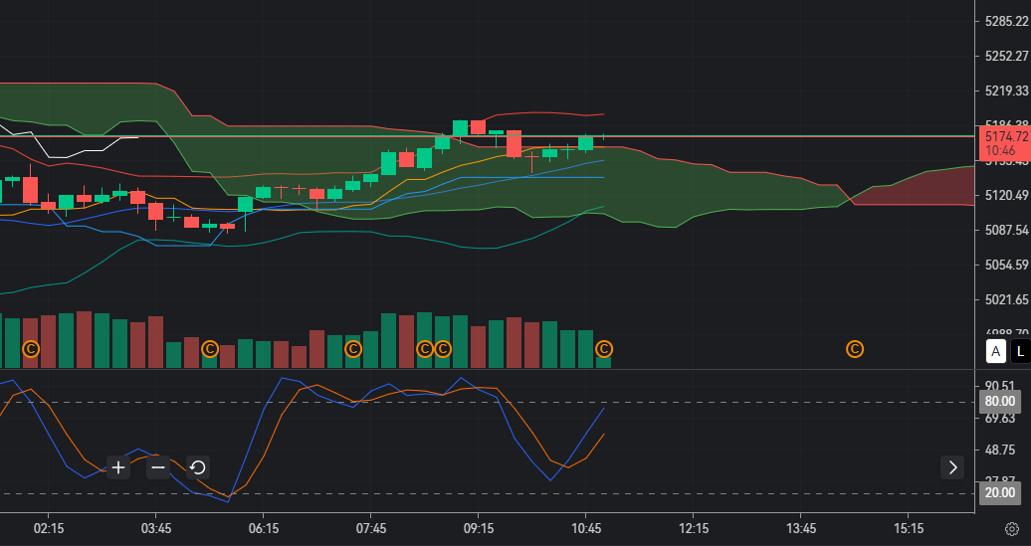The height and width of the screenshot is (546, 1031).
Task: Select the horizontal green current price line
Action: click(x=796, y=136)
